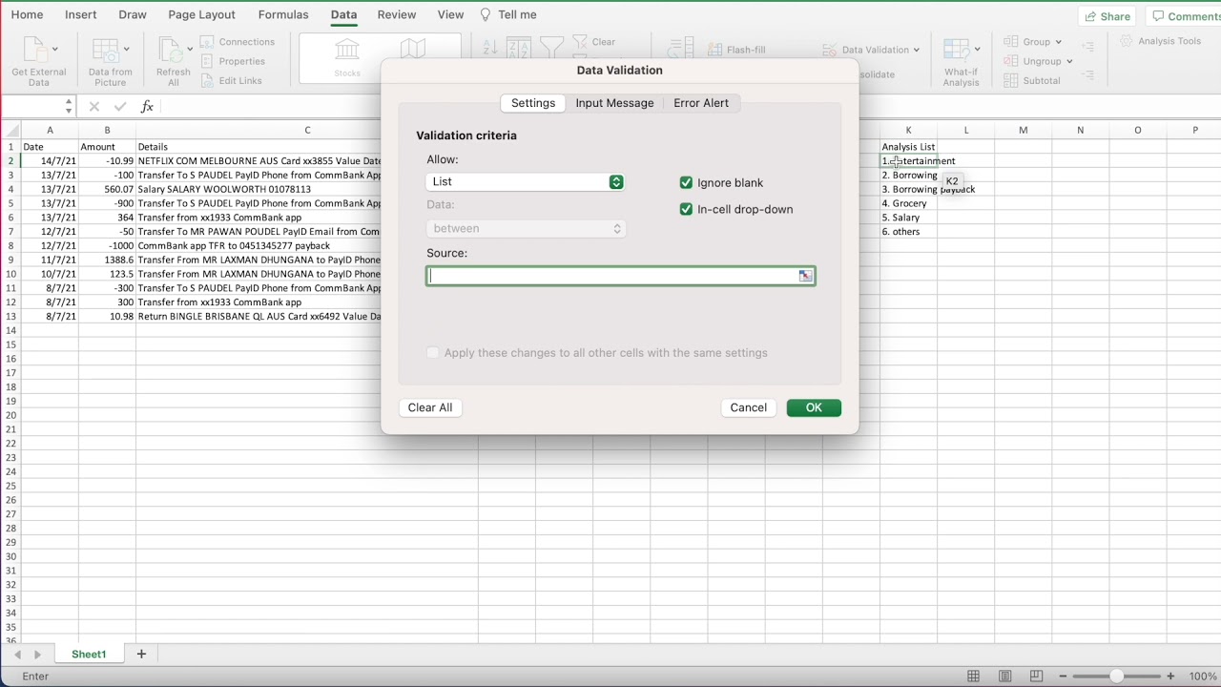Select cell containing '4. Grocery'

coord(908,203)
